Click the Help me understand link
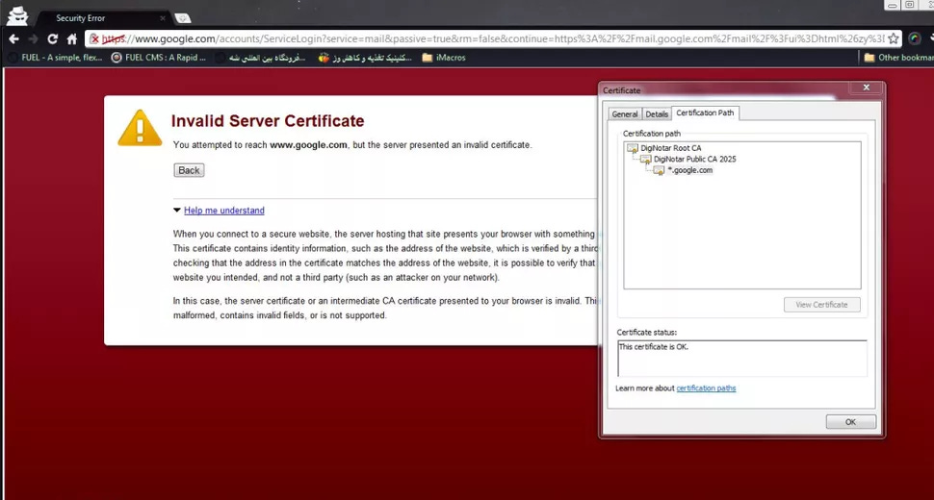 pyautogui.click(x=224, y=211)
